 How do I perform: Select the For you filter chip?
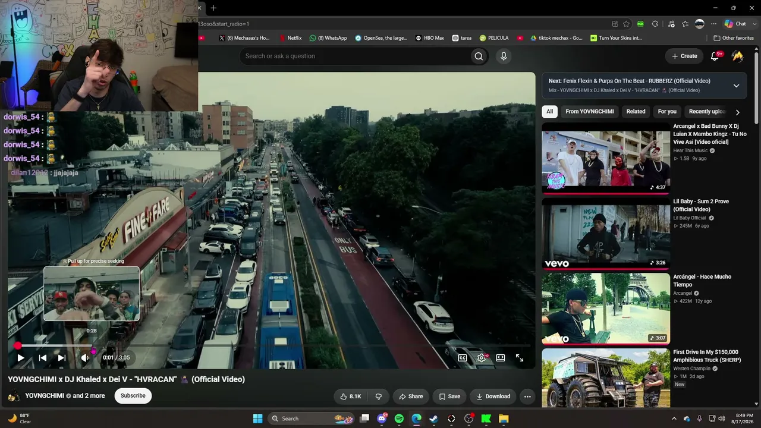(x=667, y=111)
